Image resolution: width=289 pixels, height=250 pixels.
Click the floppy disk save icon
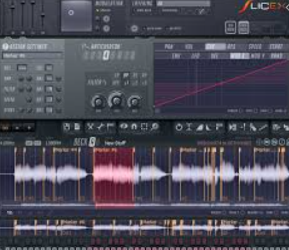66,127
